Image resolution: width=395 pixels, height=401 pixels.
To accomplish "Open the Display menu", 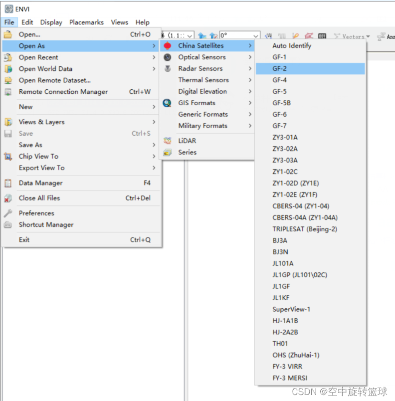I will tap(51, 22).
